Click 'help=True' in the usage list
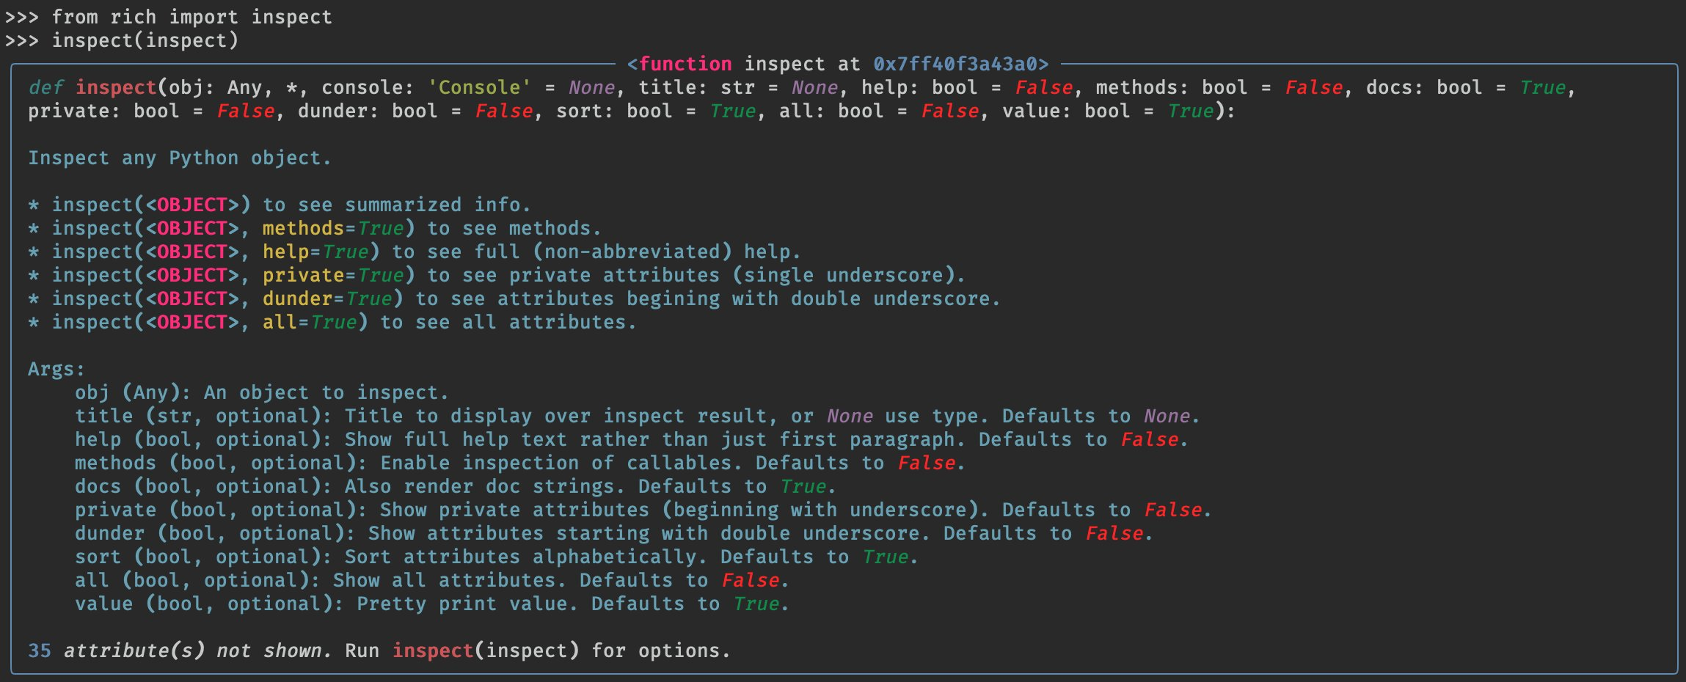This screenshot has height=682, width=1686. point(315,252)
